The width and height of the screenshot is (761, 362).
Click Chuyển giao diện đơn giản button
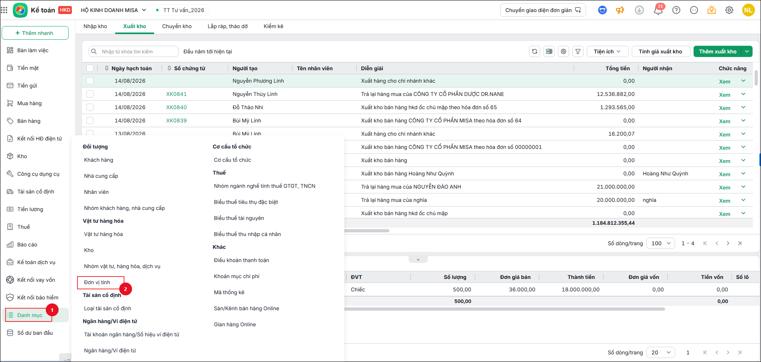click(543, 10)
